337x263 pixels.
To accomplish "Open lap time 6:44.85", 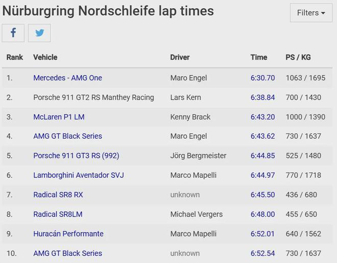I will pyautogui.click(x=262, y=156).
